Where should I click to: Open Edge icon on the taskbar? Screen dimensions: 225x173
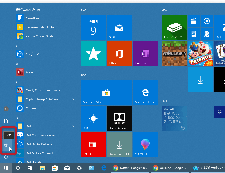(104, 168)
